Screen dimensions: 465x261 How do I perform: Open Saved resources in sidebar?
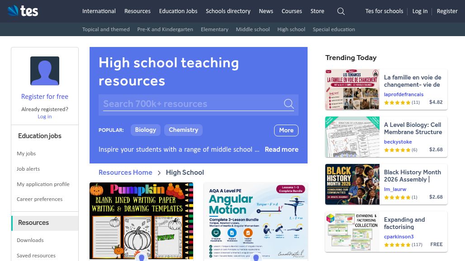[36, 256]
